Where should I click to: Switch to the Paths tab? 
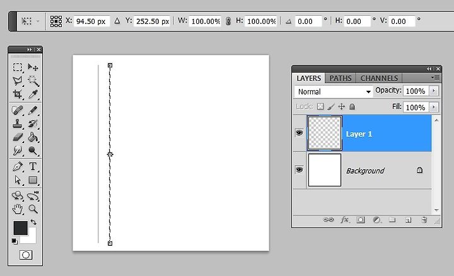pyautogui.click(x=340, y=78)
